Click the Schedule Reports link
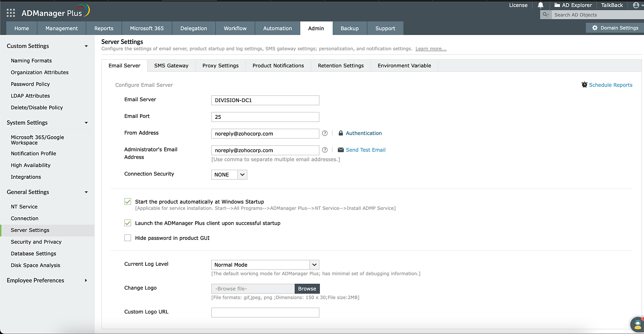This screenshot has width=644, height=334. [610, 85]
